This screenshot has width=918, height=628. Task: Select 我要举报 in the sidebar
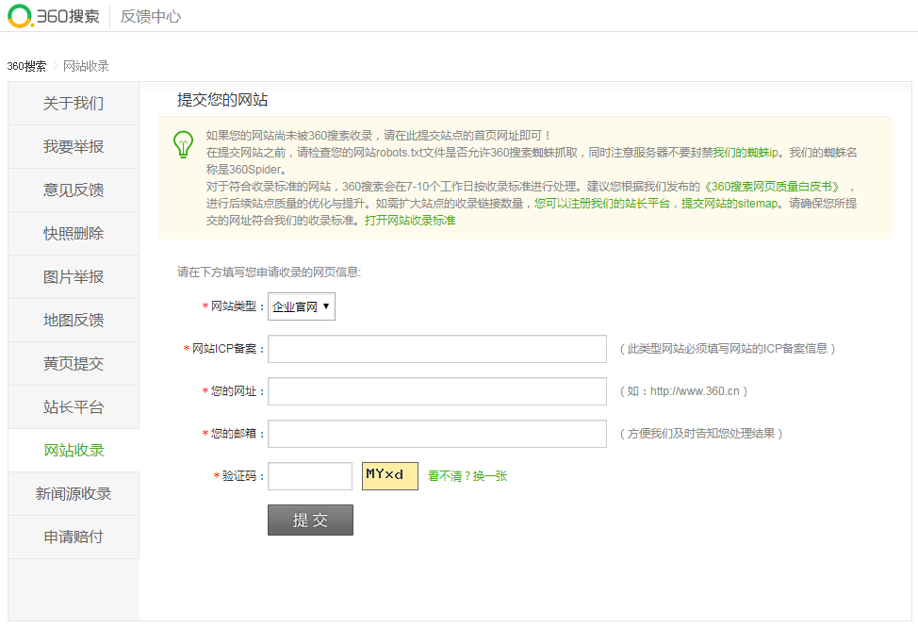[74, 147]
